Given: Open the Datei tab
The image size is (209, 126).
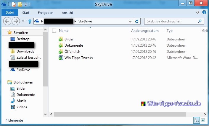Looking at the screenshot, I should (x=9, y=12).
